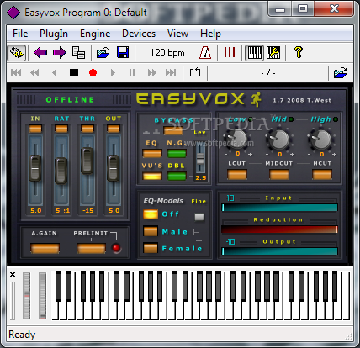Click the loop/export icon beside transport

coord(195,72)
